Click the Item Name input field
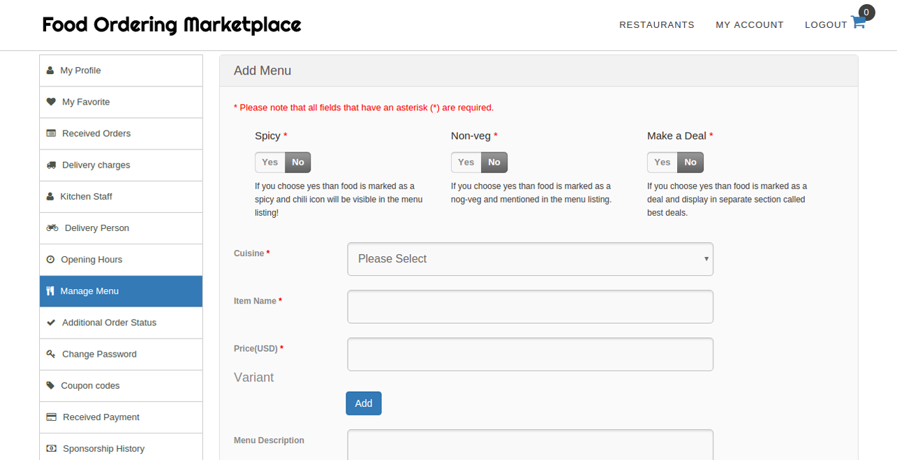Image resolution: width=897 pixels, height=460 pixels. (530, 306)
